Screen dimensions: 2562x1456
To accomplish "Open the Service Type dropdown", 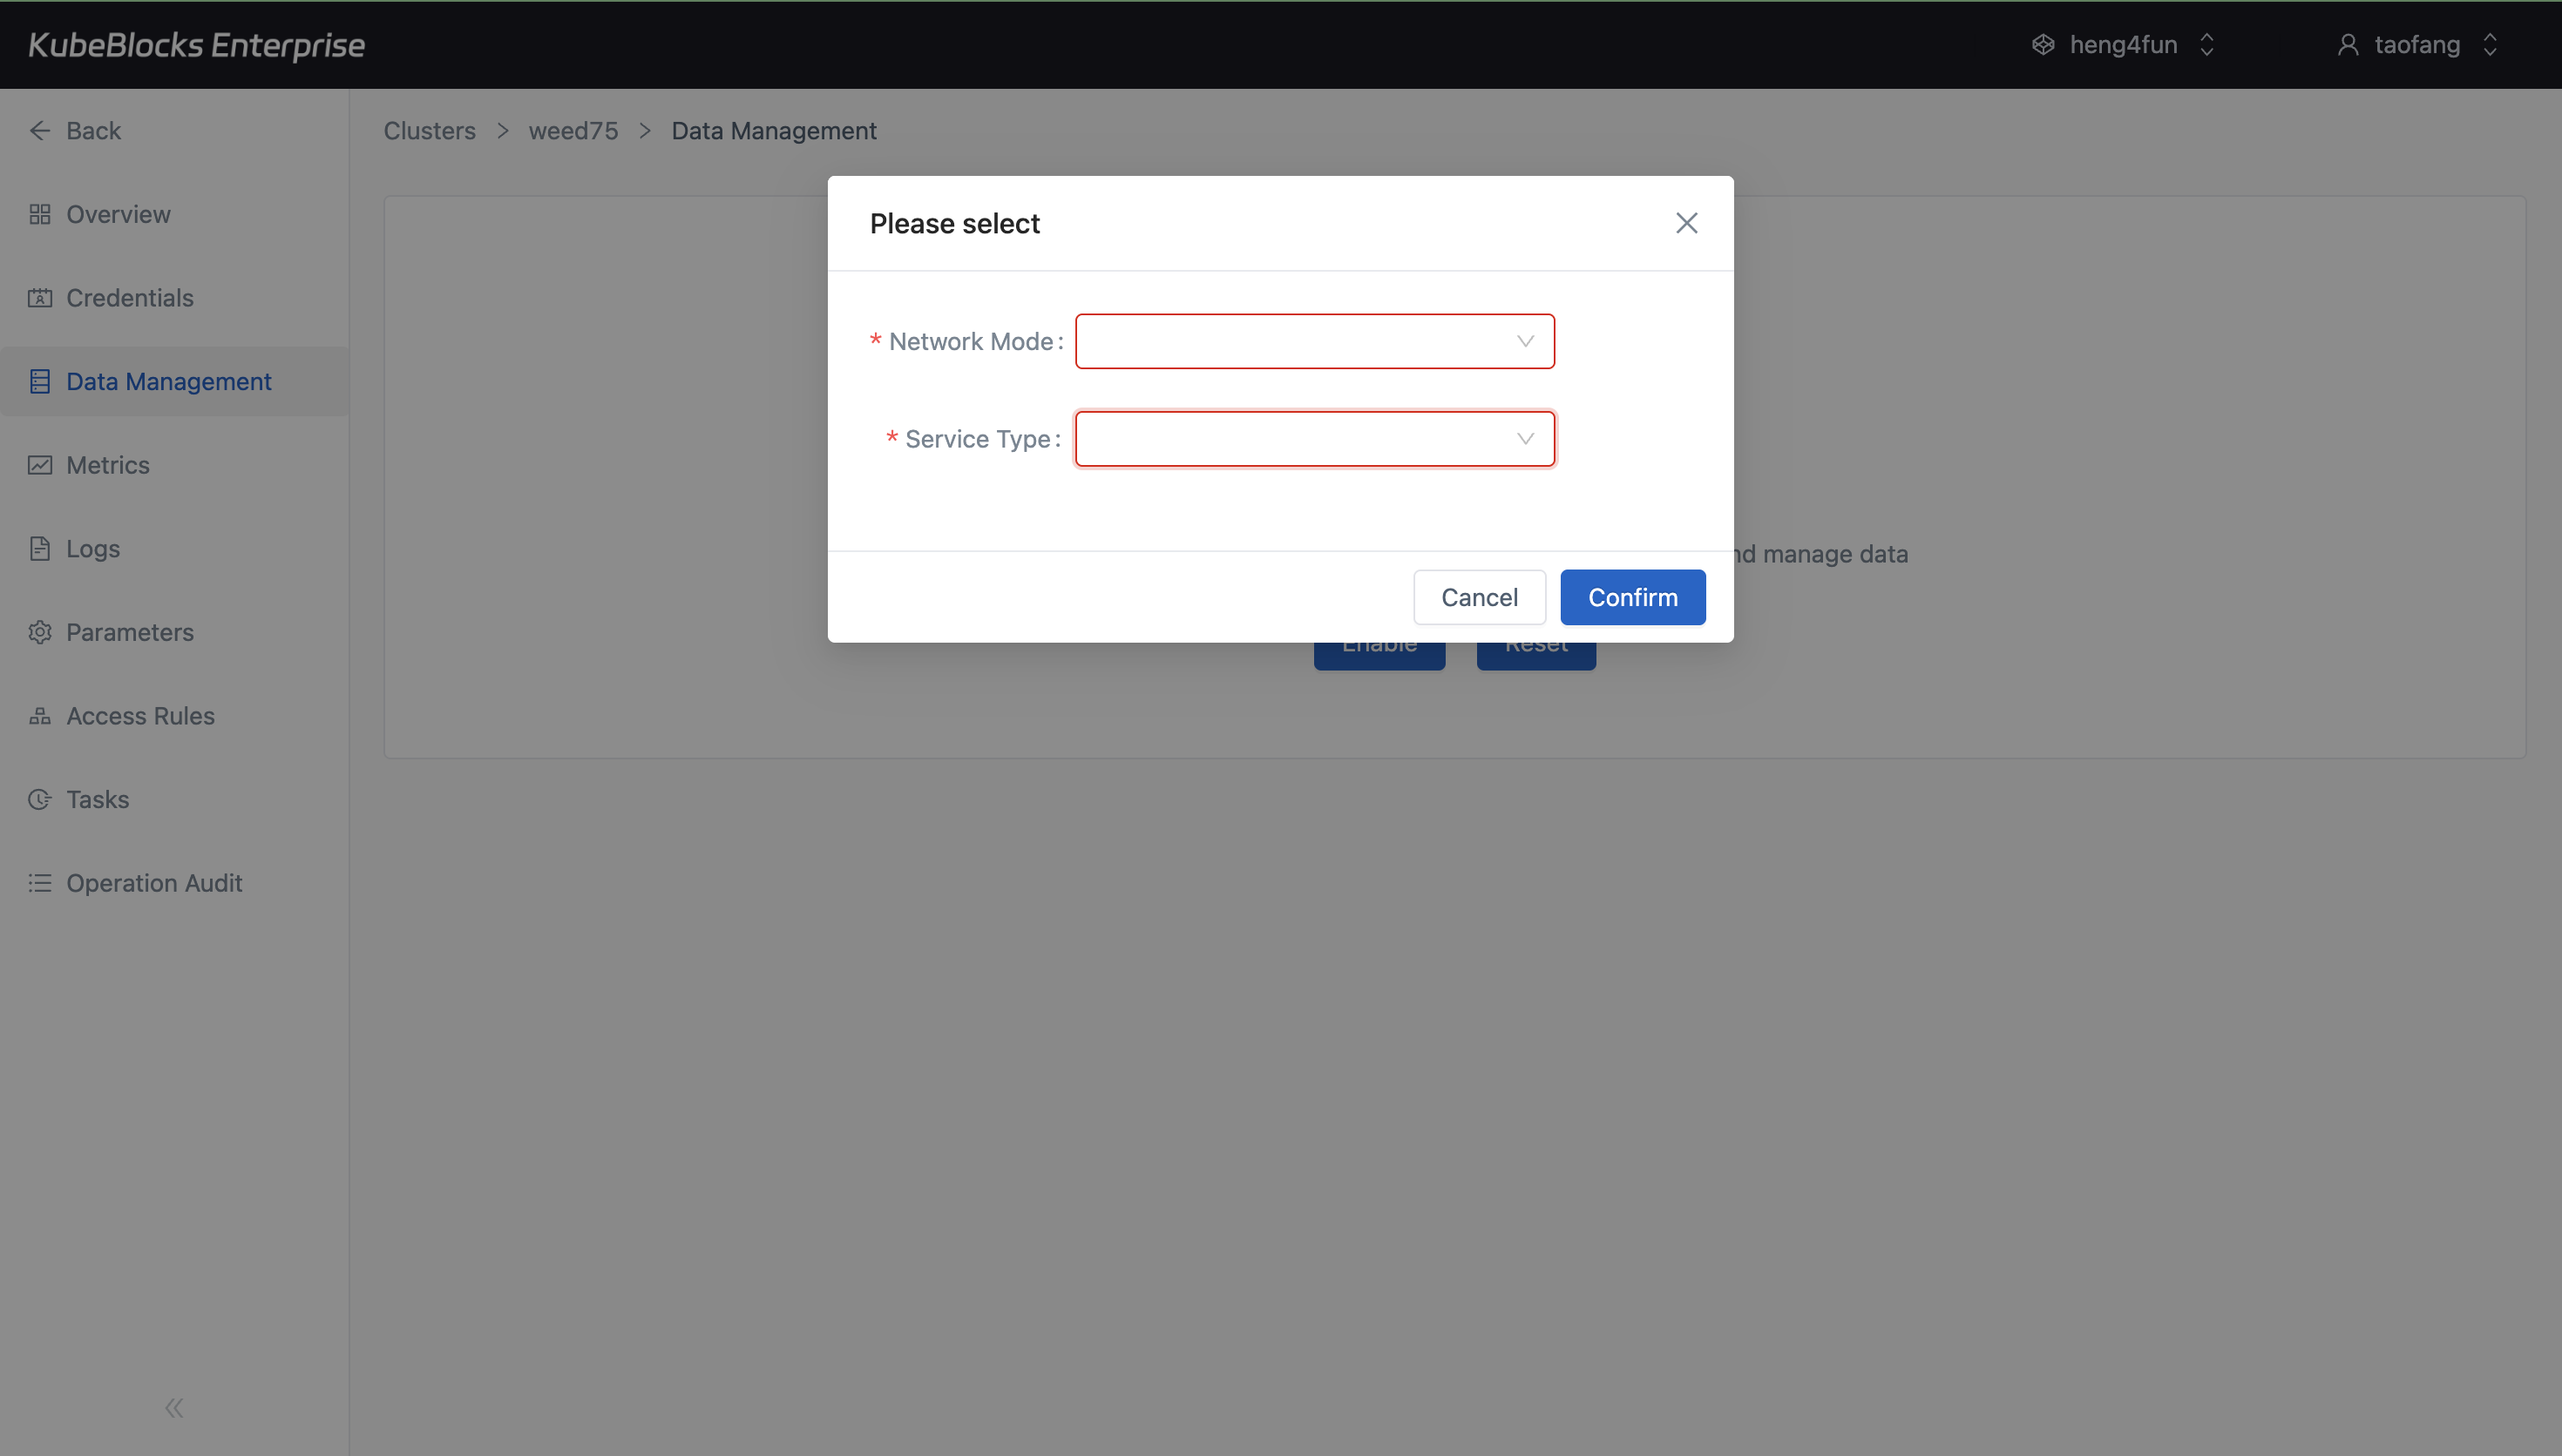I will click(1313, 438).
